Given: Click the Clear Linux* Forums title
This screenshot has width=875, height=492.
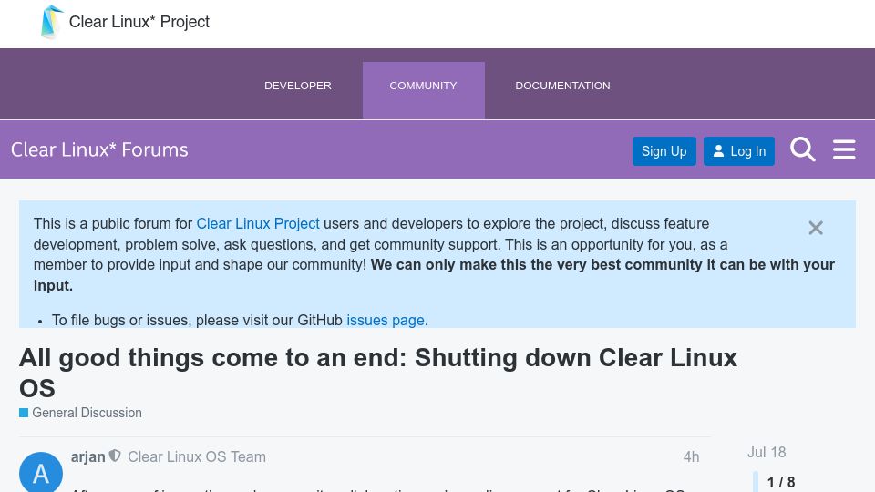Looking at the screenshot, I should [x=99, y=149].
